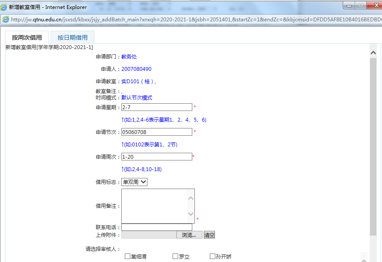
Task: Click the Internet Explorer icon in the address bar
Action: coord(6,19)
